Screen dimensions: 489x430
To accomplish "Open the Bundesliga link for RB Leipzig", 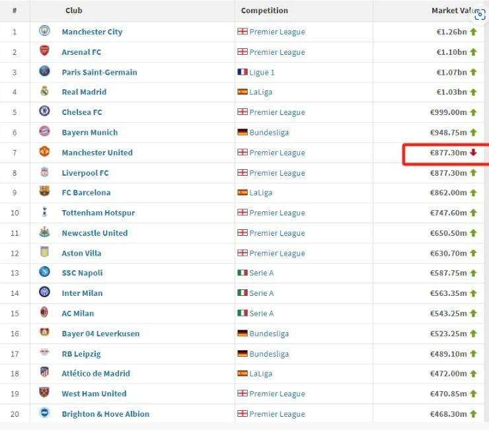I will (x=269, y=353).
